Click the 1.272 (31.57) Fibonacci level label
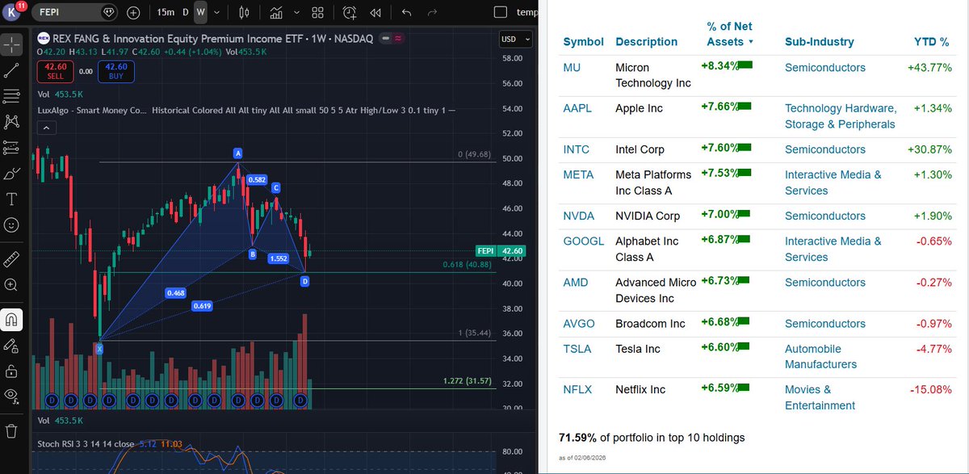The image size is (969, 474). (468, 381)
